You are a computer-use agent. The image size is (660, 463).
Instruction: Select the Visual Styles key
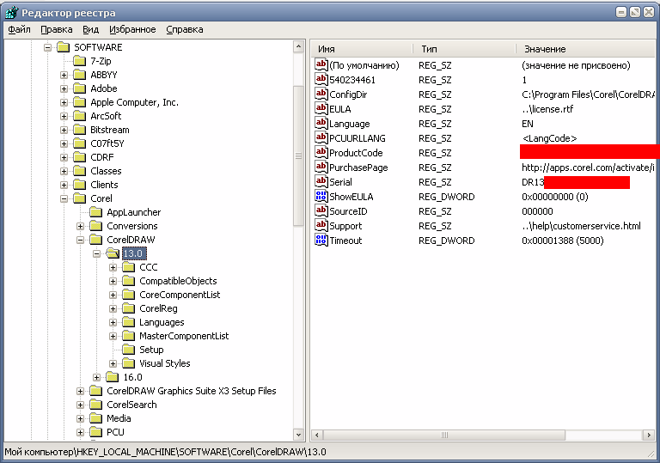[165, 363]
